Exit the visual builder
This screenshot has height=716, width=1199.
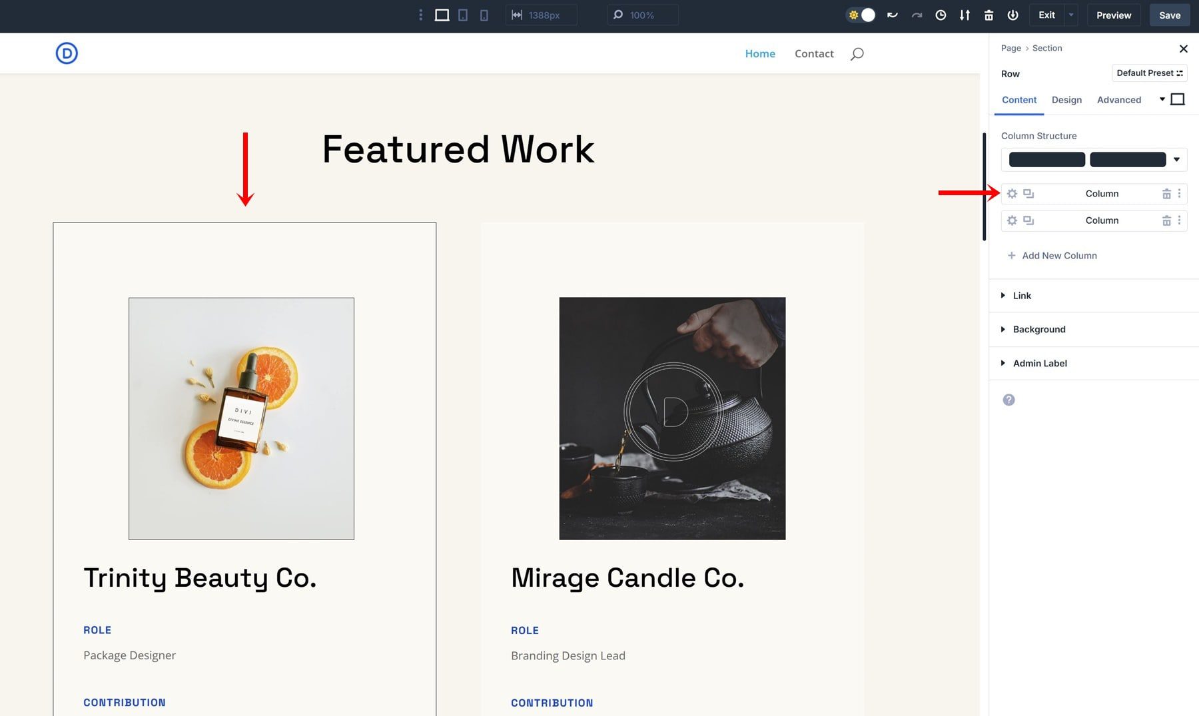click(x=1047, y=15)
